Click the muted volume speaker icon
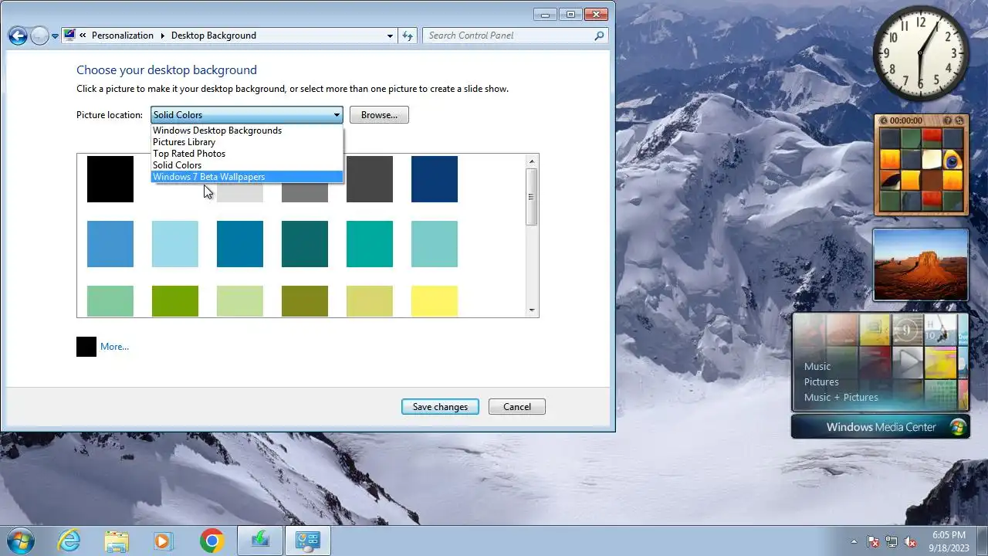The width and height of the screenshot is (988, 556). click(x=910, y=541)
